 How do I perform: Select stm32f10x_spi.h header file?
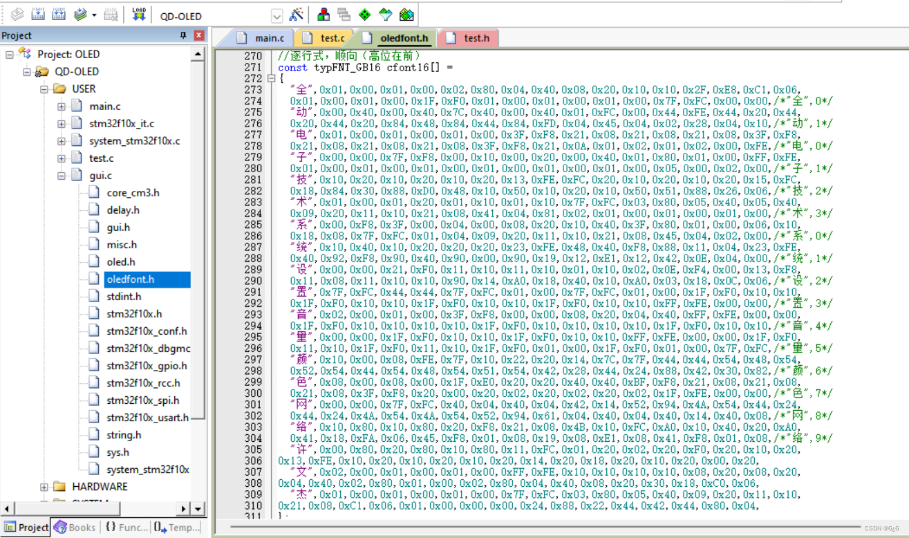143,400
